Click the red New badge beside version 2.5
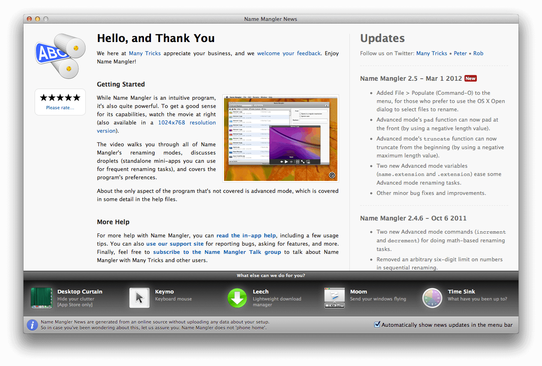Image resolution: width=542 pixels, height=366 pixels. (x=471, y=78)
